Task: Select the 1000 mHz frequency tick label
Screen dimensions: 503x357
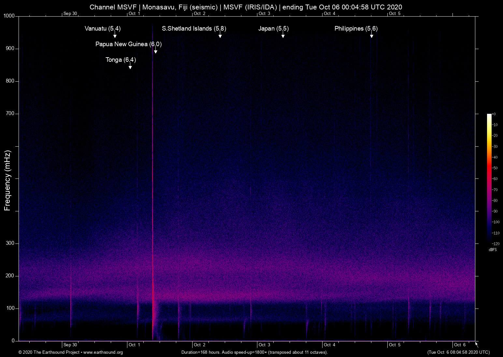Action: (9, 15)
